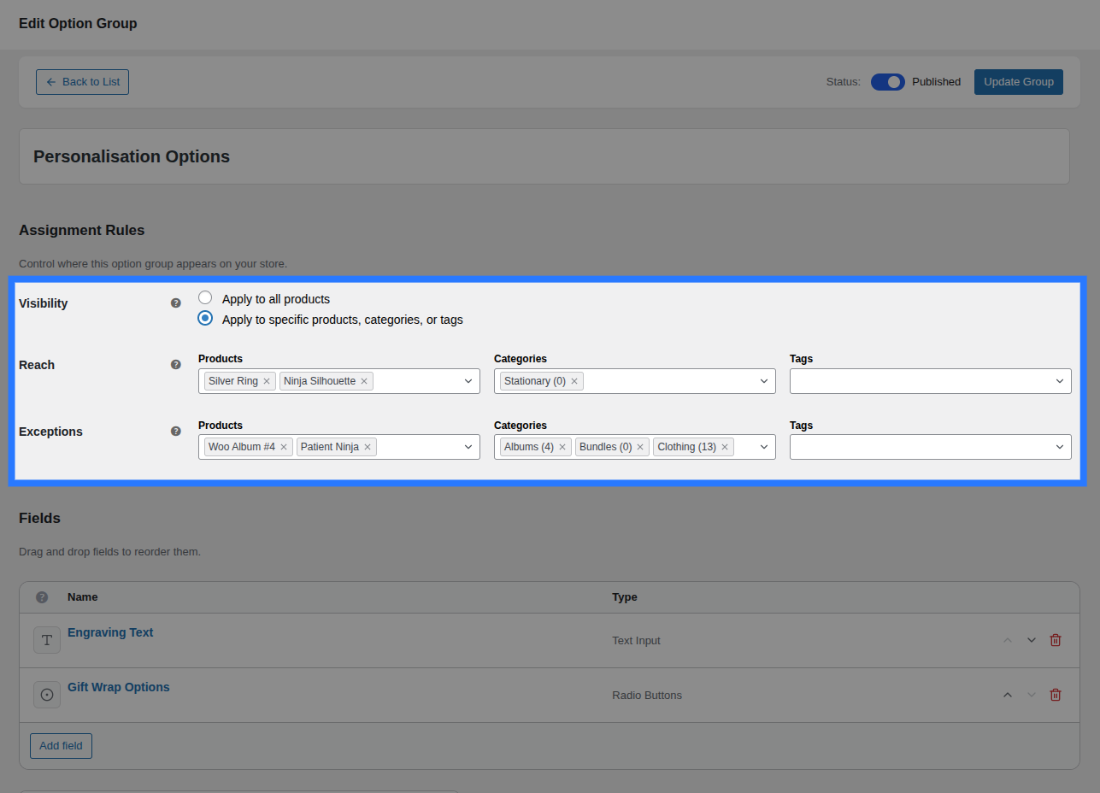Expand the Exceptions Categories dropdown
1100x793 pixels.
(764, 447)
